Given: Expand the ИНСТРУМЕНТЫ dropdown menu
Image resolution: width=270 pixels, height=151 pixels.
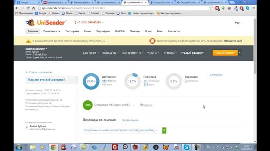Looking at the screenshot, I should [133, 53].
